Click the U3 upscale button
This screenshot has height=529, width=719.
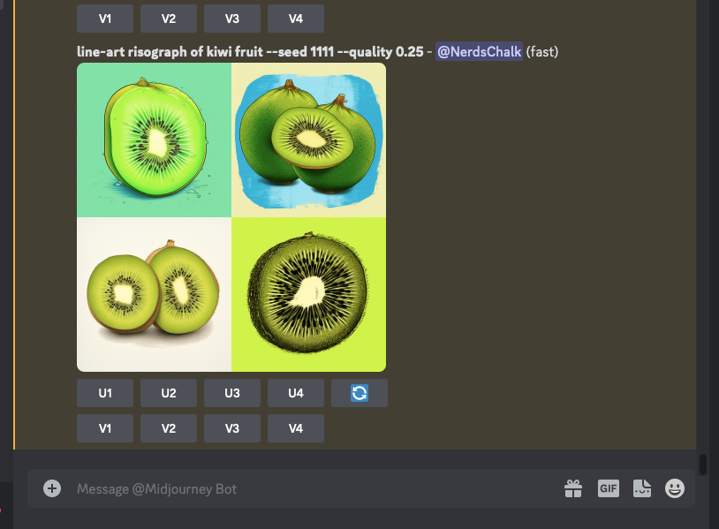point(232,393)
